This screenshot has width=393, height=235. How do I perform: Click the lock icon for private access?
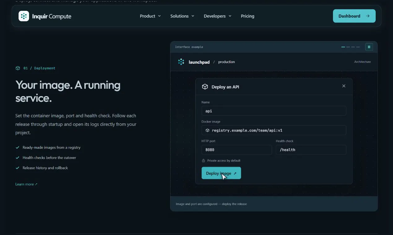(204, 160)
